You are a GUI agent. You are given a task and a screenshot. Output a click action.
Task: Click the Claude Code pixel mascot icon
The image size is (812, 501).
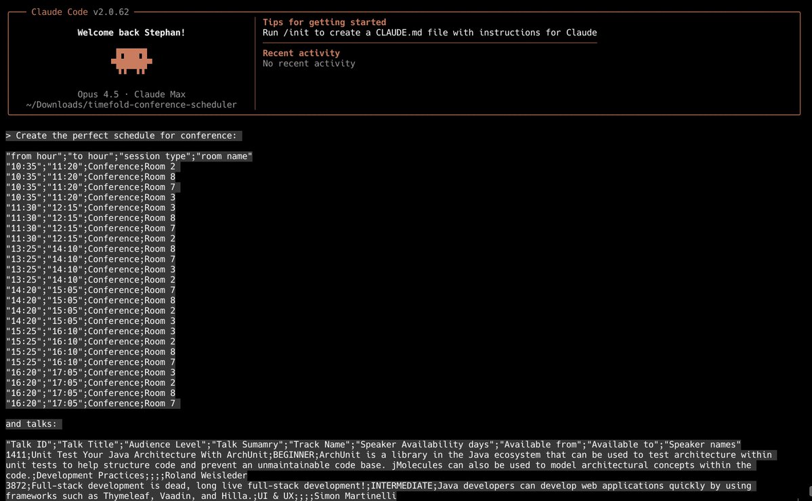[131, 61]
